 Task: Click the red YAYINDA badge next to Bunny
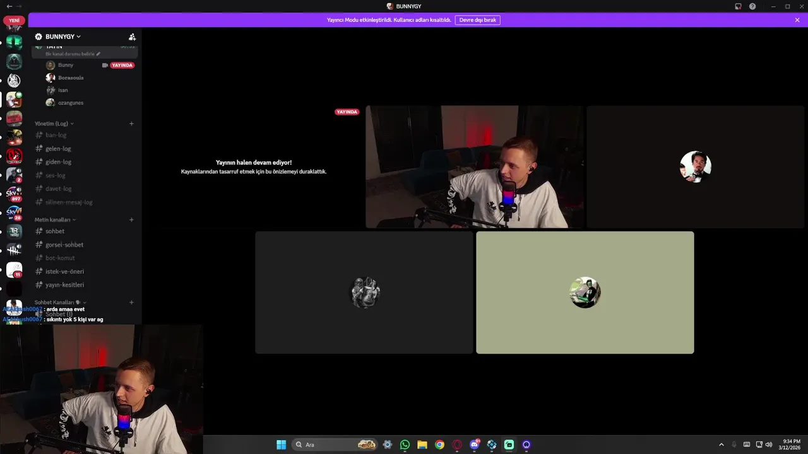(x=122, y=65)
